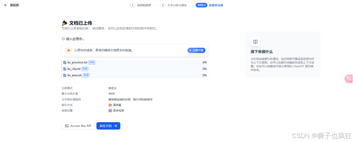This screenshot has height=142, width=353.
Task: Click the 替换掉连续的空格 preprocessing rule text
Action: tap(130, 99)
